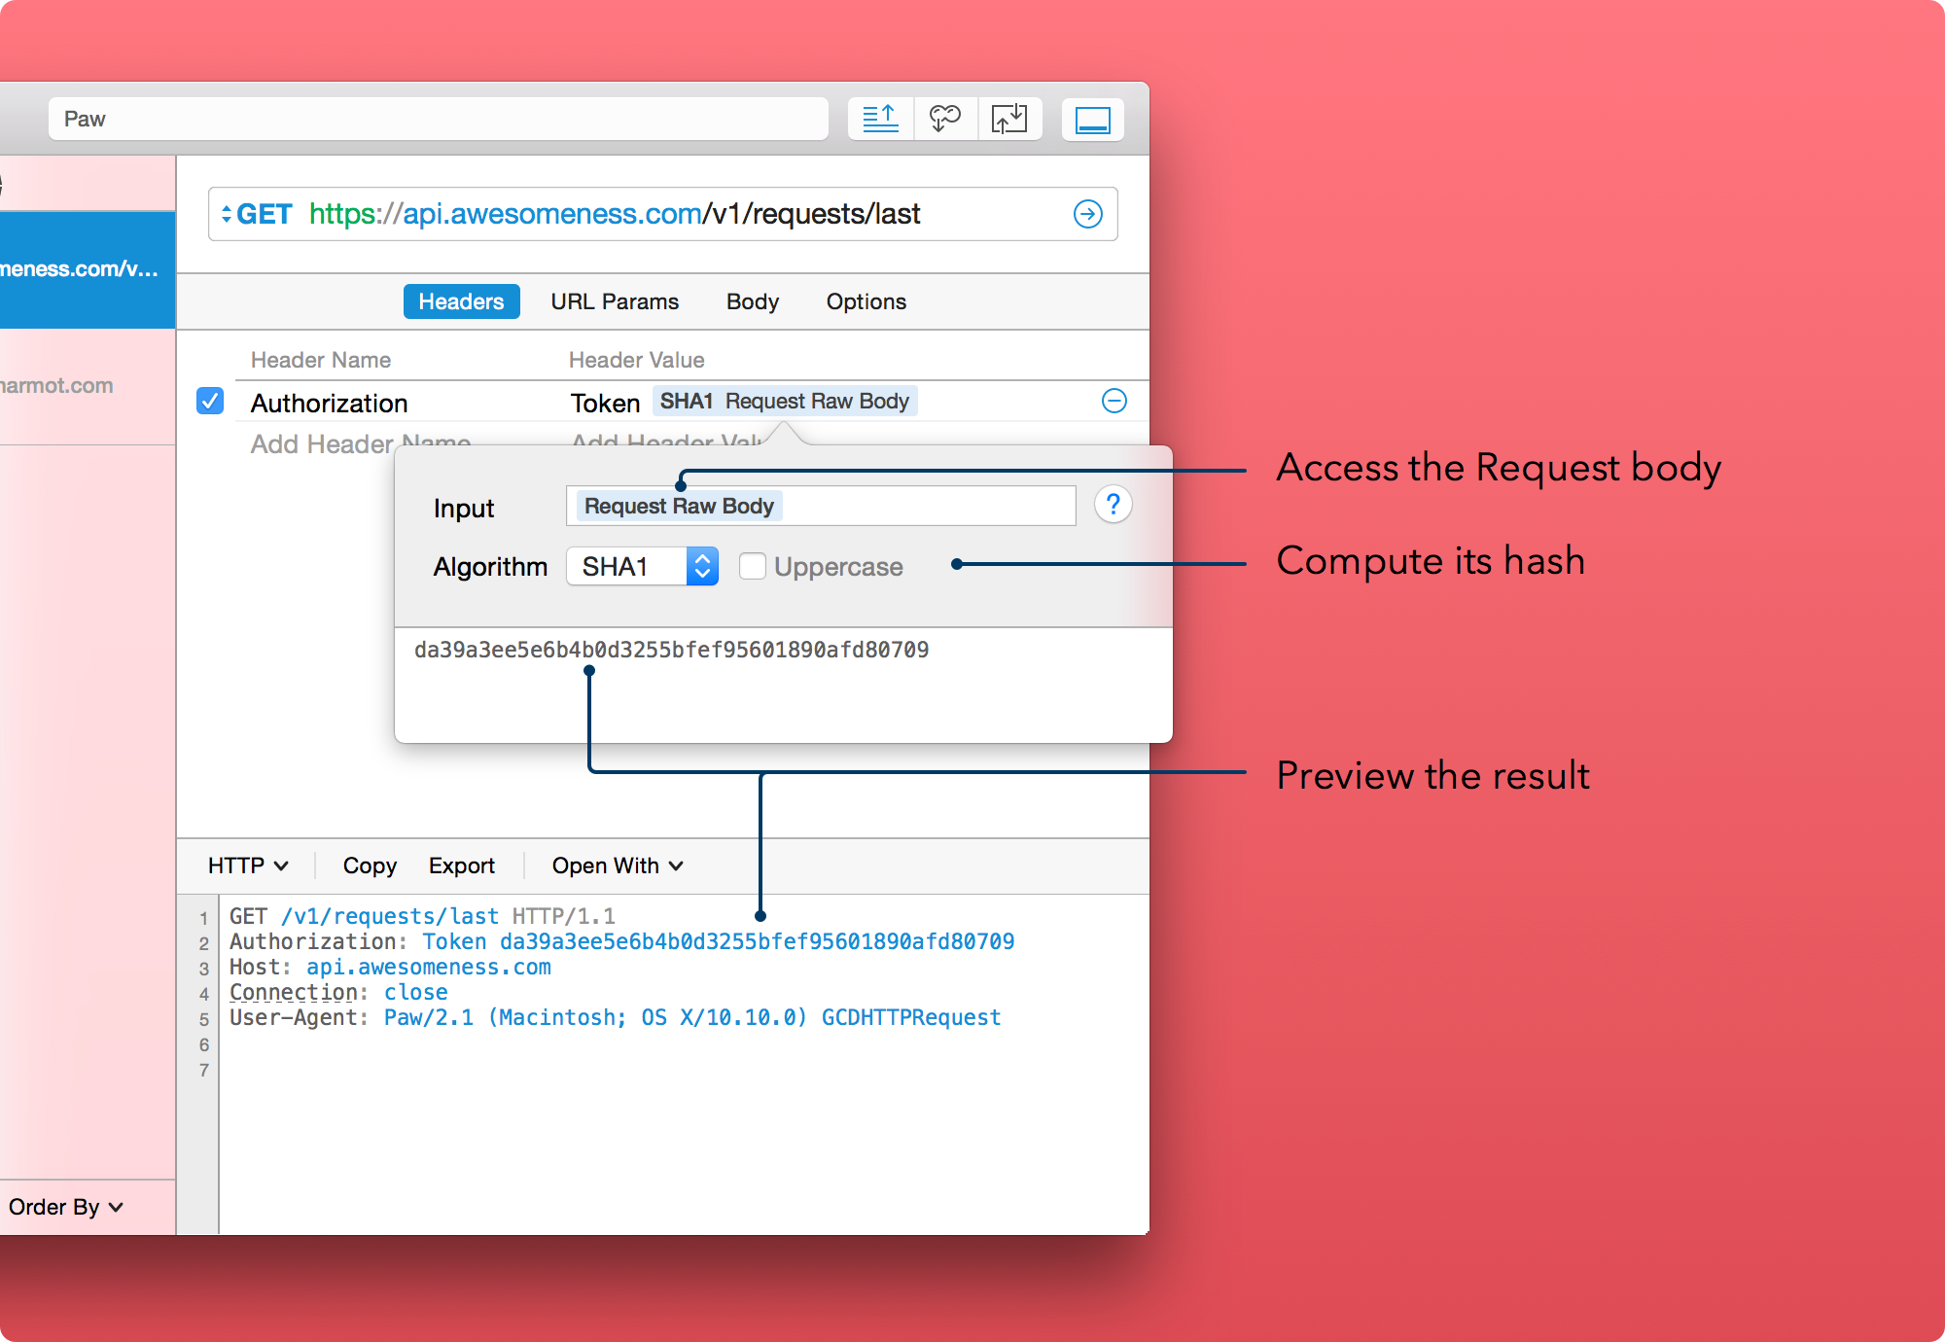
Task: Click the 'GET /v1/requests/last HTTP/1.1' line
Action: point(422,916)
